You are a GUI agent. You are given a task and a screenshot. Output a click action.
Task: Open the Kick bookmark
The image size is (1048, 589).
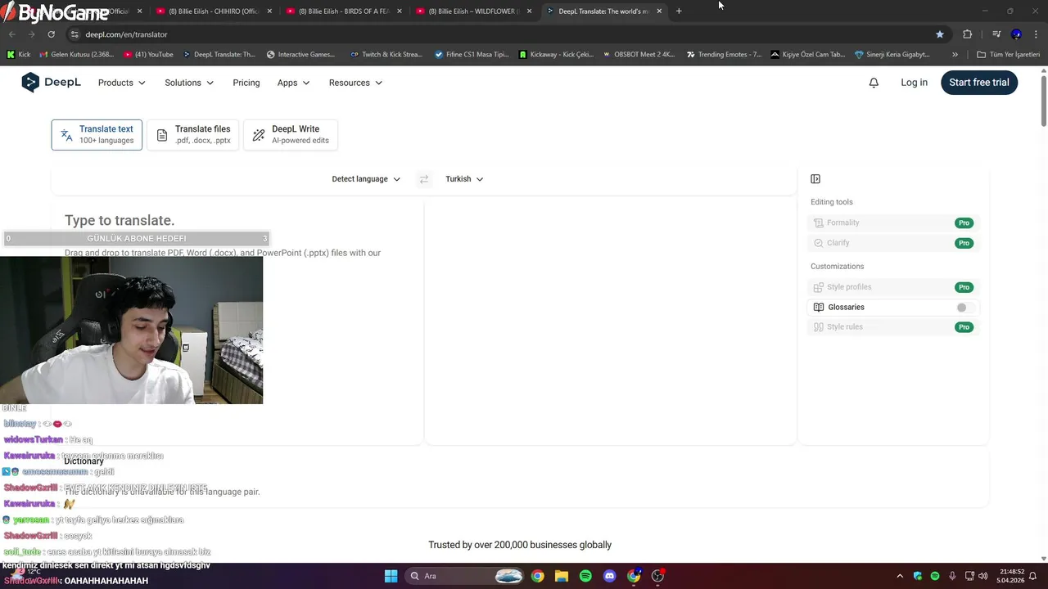point(18,55)
